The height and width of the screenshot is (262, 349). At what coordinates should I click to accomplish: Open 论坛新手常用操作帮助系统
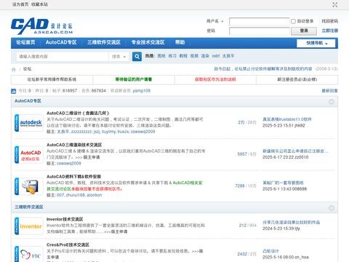coord(52,79)
